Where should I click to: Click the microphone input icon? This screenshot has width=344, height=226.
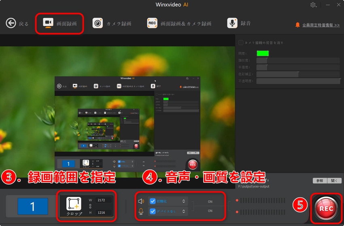(x=141, y=211)
